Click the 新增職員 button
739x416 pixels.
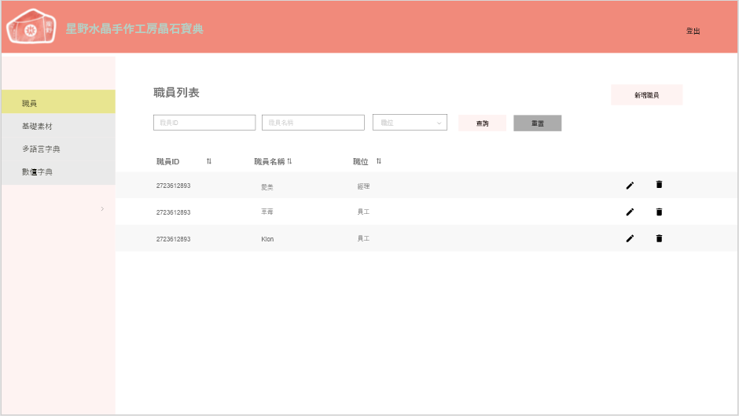[x=646, y=95]
